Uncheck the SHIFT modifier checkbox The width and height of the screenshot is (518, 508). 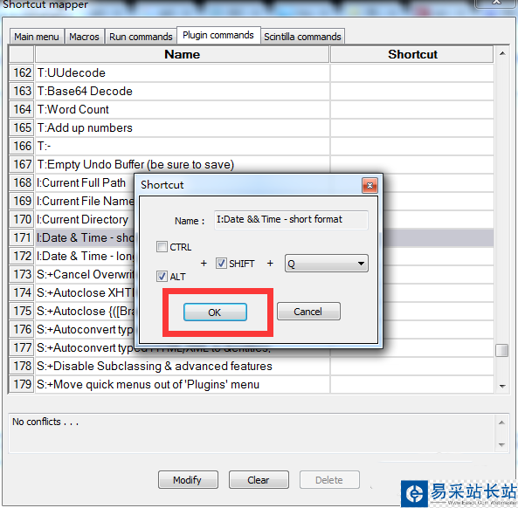(x=221, y=263)
